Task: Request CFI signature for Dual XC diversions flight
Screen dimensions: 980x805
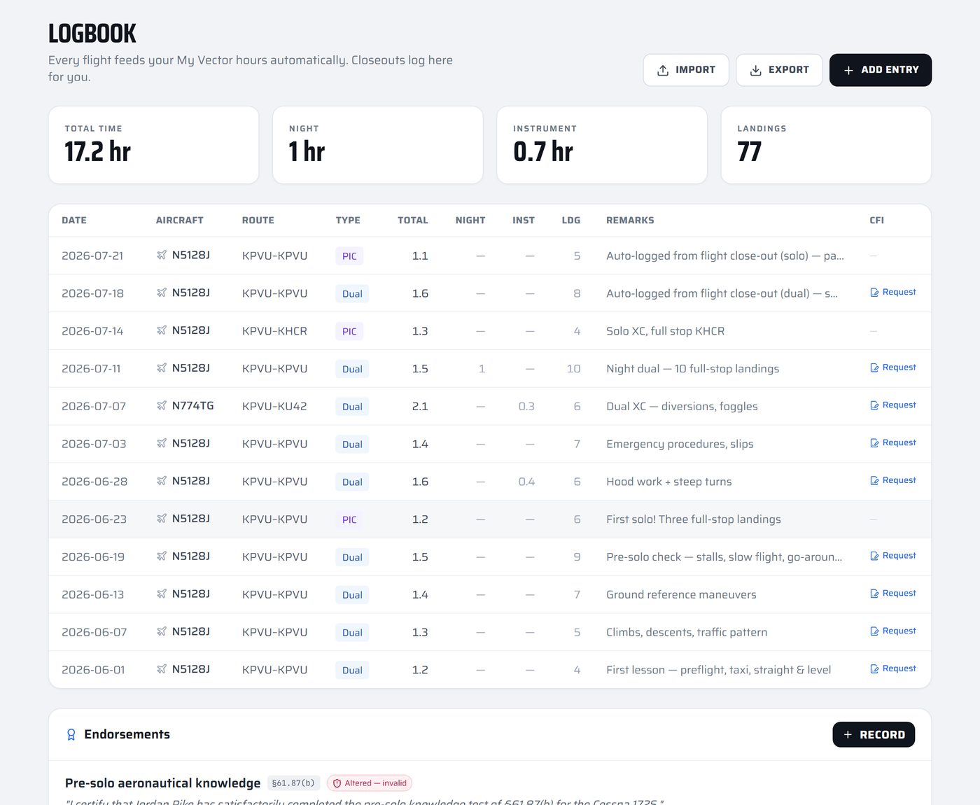Action: pyautogui.click(x=892, y=405)
